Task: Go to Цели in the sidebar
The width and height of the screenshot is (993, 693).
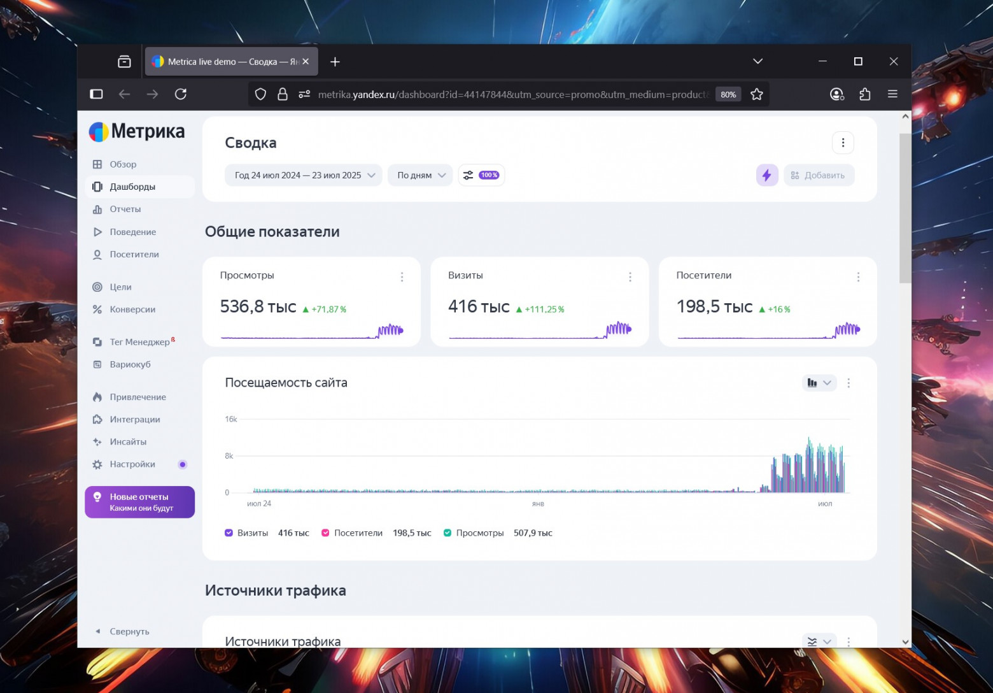Action: click(x=120, y=287)
